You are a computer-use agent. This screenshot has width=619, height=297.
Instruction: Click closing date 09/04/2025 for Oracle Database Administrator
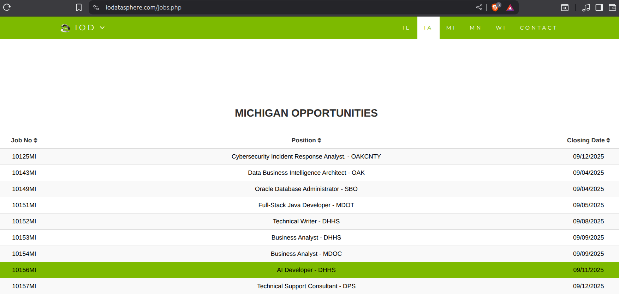[x=588, y=189]
